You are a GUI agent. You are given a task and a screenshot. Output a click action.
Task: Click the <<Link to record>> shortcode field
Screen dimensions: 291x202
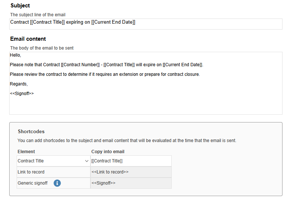(x=131, y=172)
